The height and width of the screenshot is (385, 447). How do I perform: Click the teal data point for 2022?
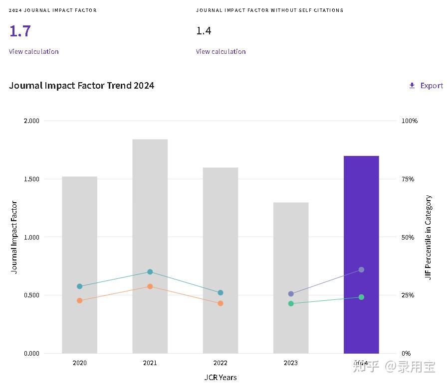tap(221, 292)
